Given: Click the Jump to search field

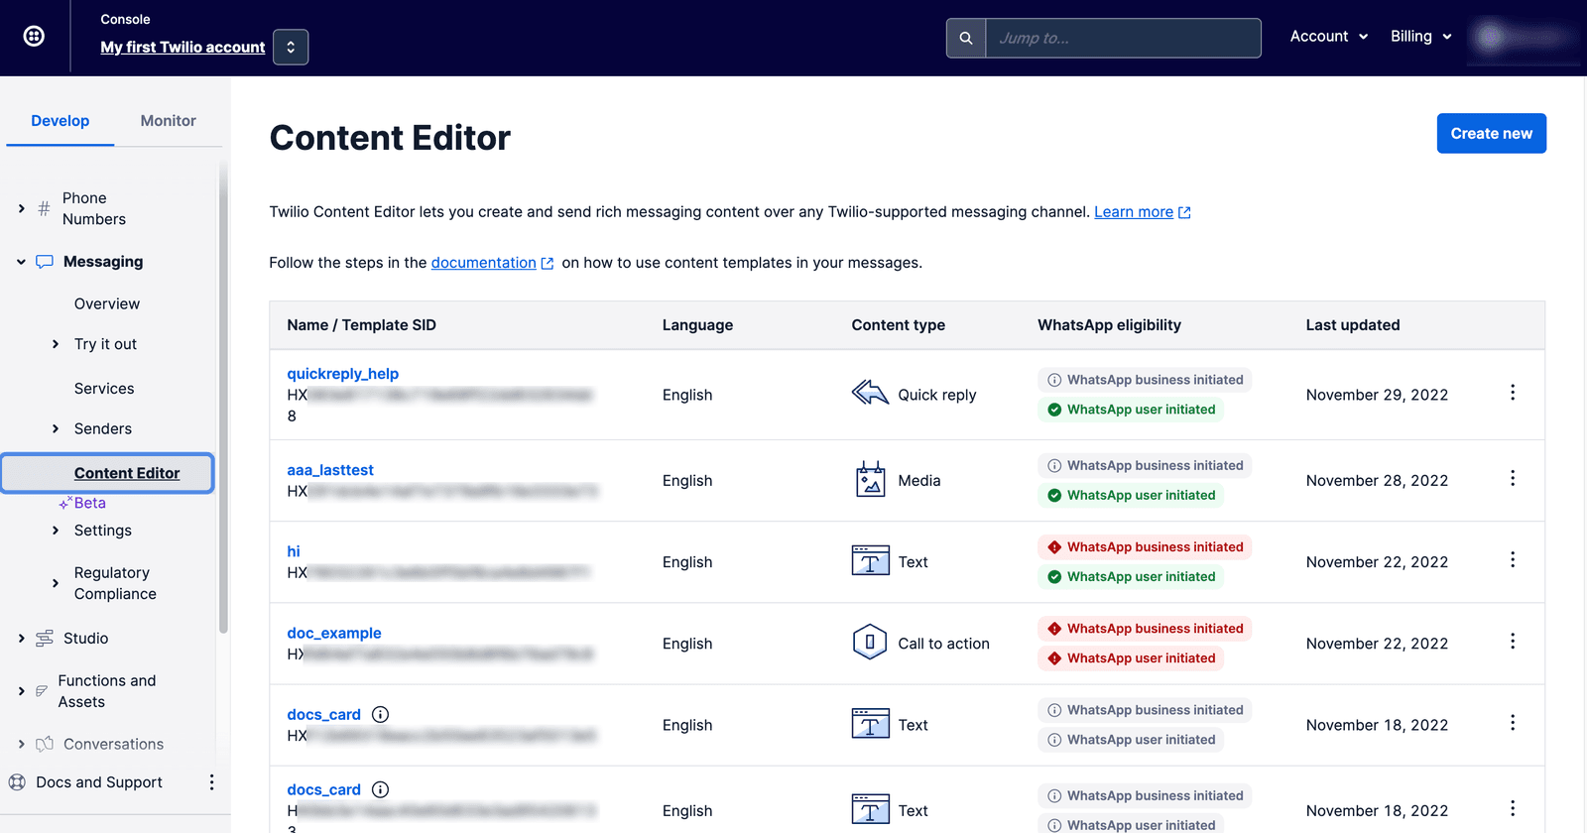Looking at the screenshot, I should pyautogui.click(x=1123, y=38).
